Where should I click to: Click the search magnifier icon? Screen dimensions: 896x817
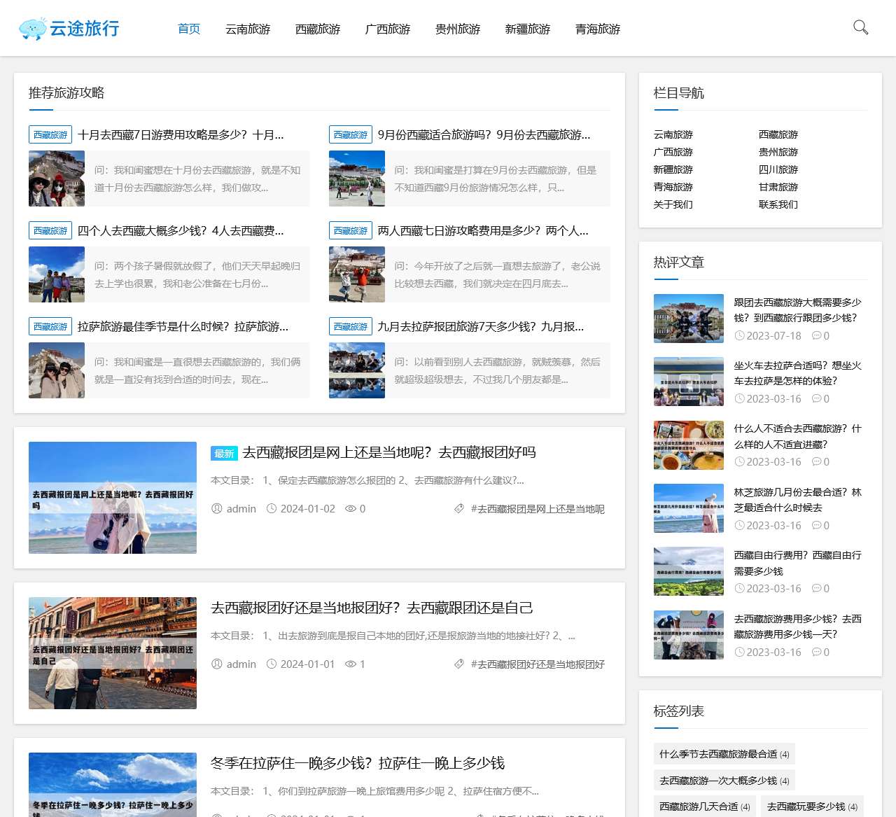pyautogui.click(x=860, y=28)
